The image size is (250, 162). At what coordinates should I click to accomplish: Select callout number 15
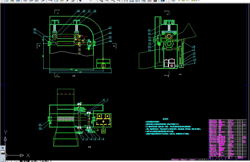149,30
